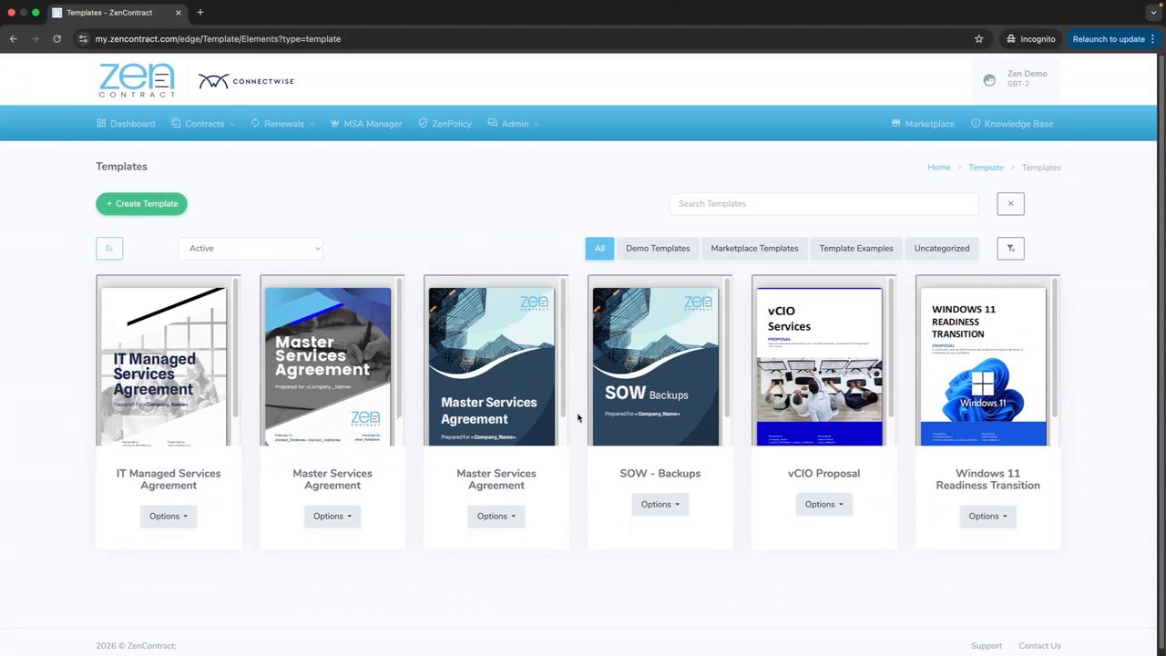Open a new browser tab with plus icon
This screenshot has height=656, width=1166.
pyautogui.click(x=200, y=13)
